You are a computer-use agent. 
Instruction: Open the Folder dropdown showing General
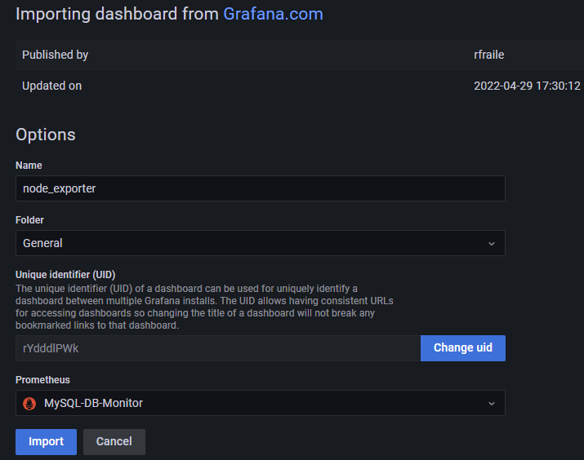click(x=261, y=243)
